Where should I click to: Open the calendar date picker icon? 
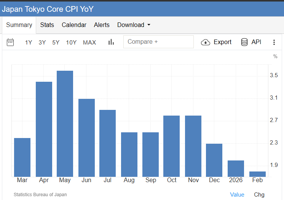[10, 42]
